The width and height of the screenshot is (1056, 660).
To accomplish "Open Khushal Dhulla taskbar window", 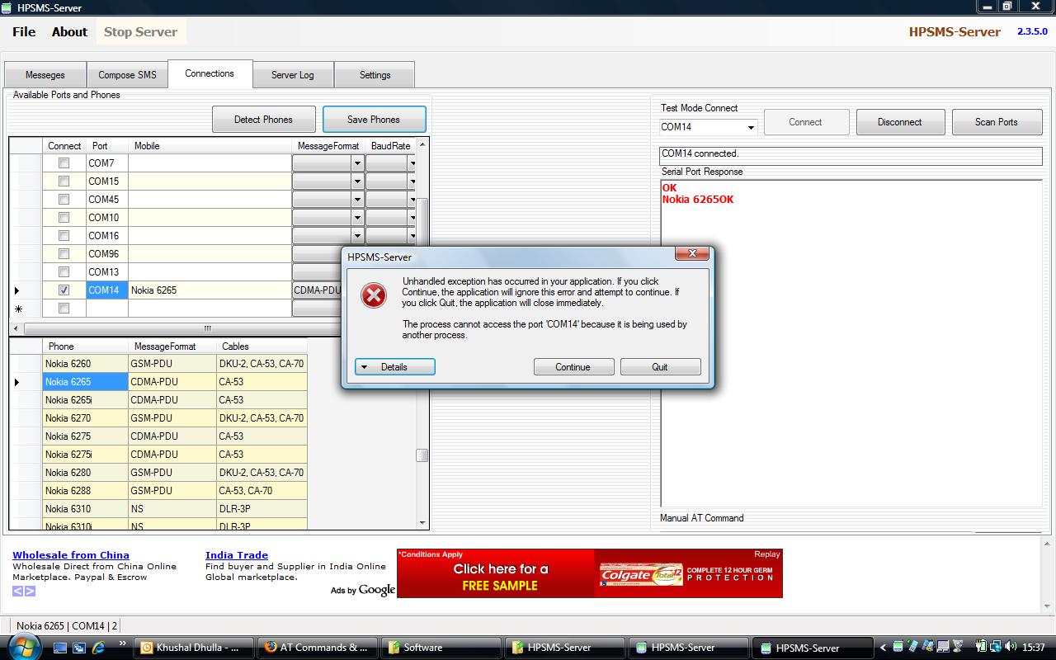I will [x=193, y=648].
